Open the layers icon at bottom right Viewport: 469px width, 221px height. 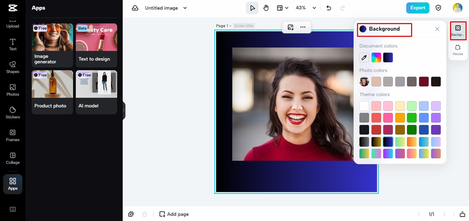[x=462, y=214]
